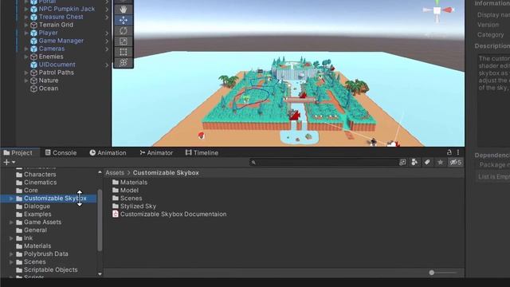
Task: Open the favorites star filter
Action: 440,162
